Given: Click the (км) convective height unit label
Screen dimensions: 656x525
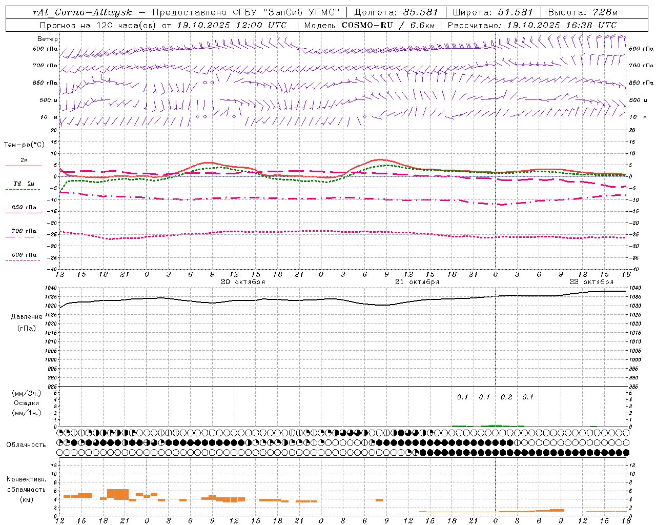Looking at the screenshot, I should [x=27, y=499].
